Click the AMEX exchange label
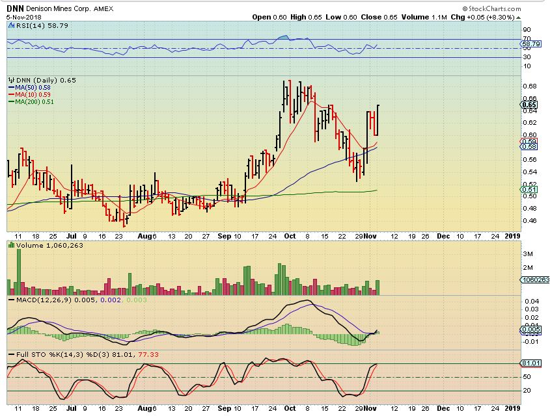Screen dimensions: 550x416 [103, 8]
